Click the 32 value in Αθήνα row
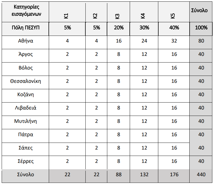214x184 pixels. coord(174,41)
